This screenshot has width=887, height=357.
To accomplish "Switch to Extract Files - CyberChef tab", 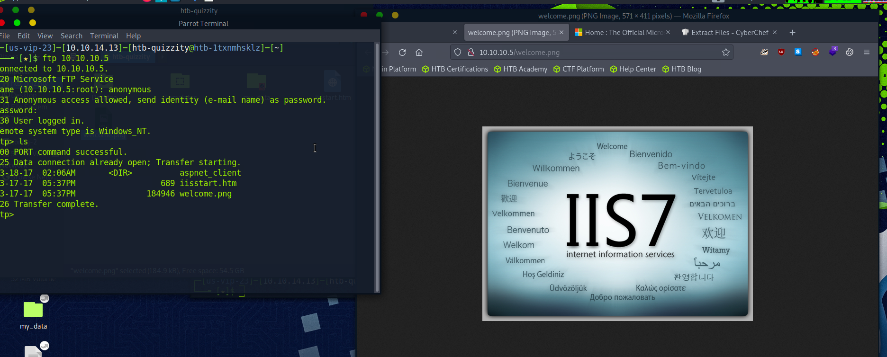I will coord(729,33).
